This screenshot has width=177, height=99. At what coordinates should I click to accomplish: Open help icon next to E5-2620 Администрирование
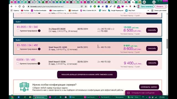click(x=39, y=31)
